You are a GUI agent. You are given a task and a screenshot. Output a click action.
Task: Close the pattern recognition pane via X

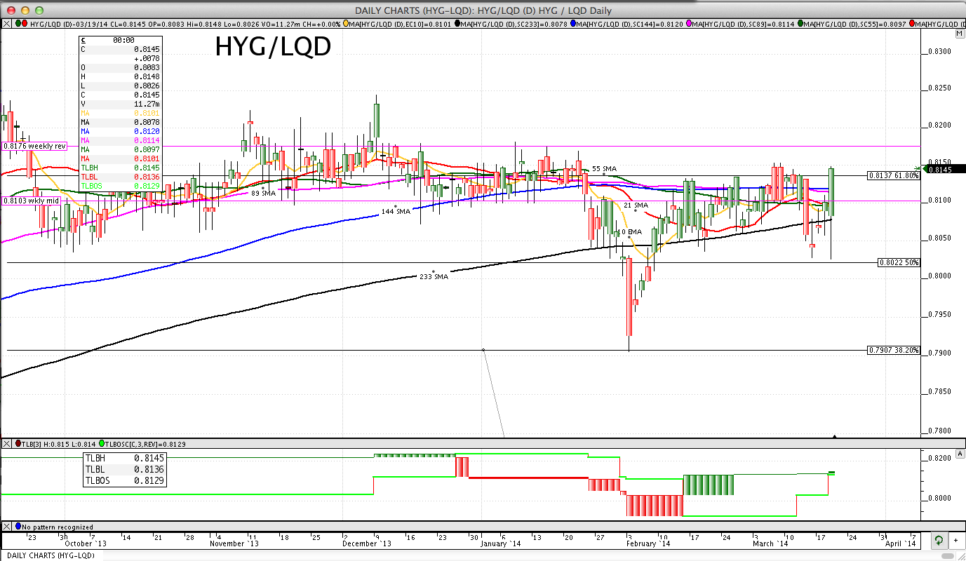(x=8, y=526)
